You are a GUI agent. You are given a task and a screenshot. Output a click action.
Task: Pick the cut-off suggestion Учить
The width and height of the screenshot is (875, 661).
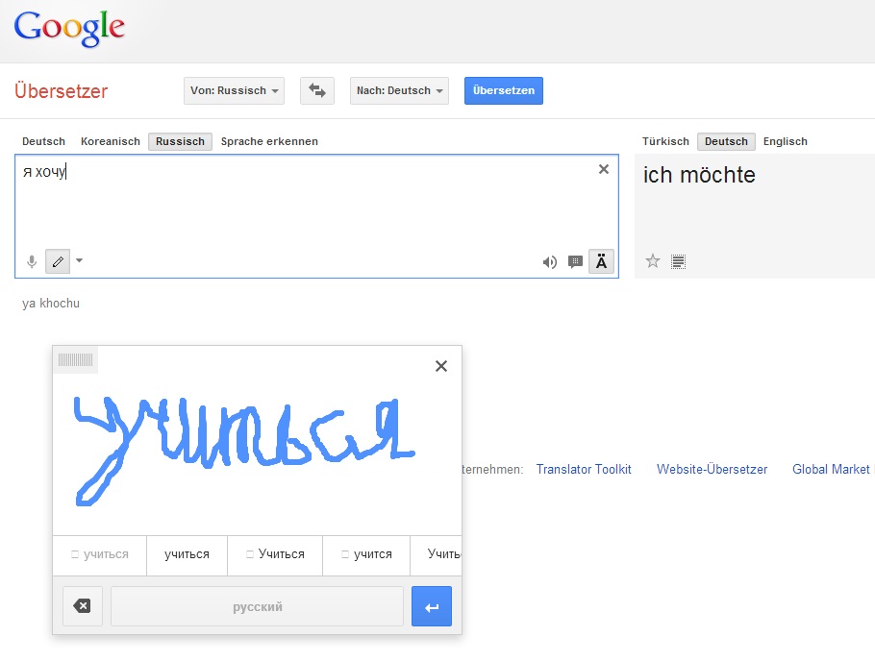[x=437, y=554]
